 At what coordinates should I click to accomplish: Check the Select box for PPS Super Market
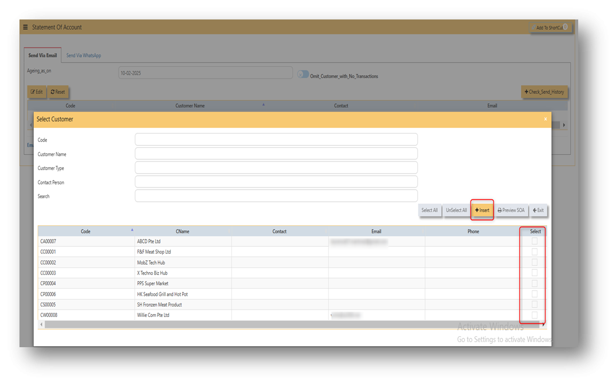click(534, 283)
